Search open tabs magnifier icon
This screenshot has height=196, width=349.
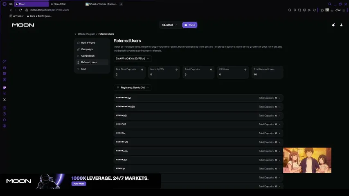tap(330, 4)
